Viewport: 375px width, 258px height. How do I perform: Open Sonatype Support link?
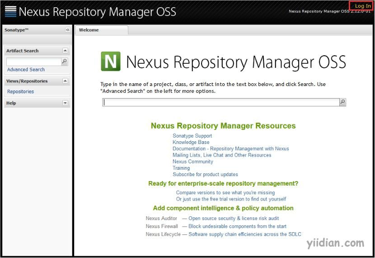click(x=192, y=136)
